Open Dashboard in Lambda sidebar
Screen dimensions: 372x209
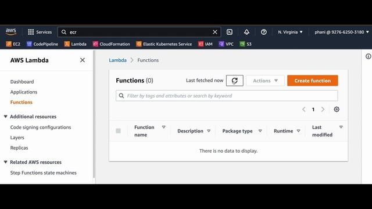[22, 82]
